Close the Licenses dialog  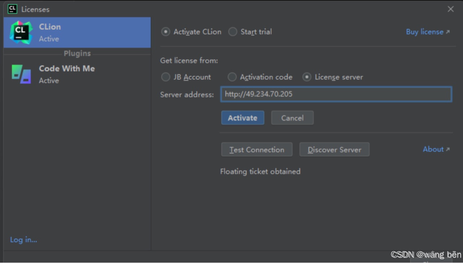pyautogui.click(x=451, y=9)
